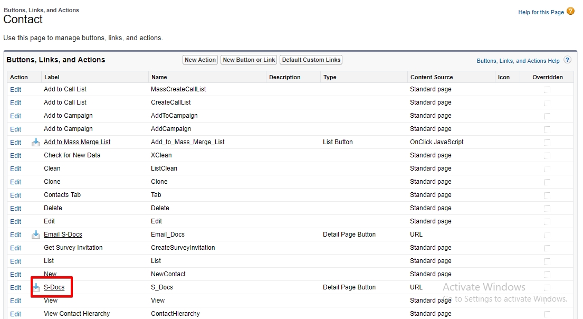Screen dimensions: 583x319
Task: Check the Overridden checkbox for Email S-Docs
Action: (x=547, y=234)
